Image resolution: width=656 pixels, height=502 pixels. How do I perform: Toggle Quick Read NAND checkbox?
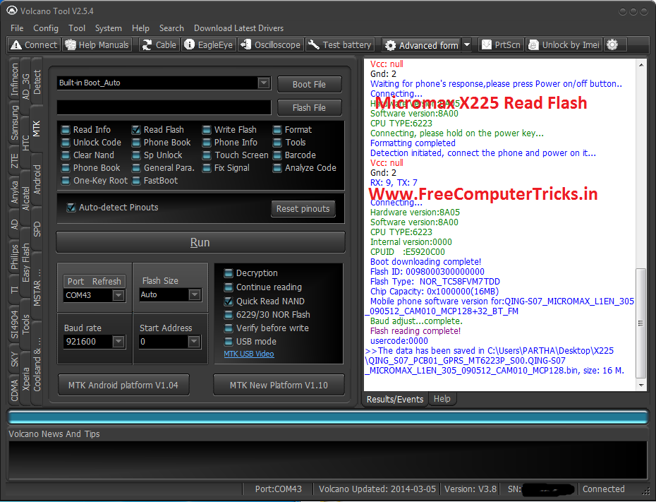[229, 301]
